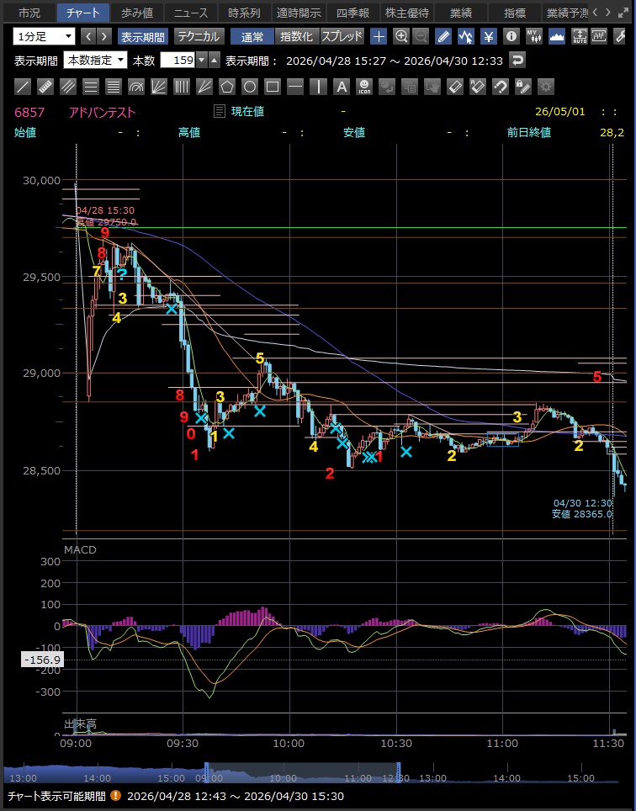Toggle the 指数化 display mode
The height and width of the screenshot is (811, 636).
[x=297, y=36]
